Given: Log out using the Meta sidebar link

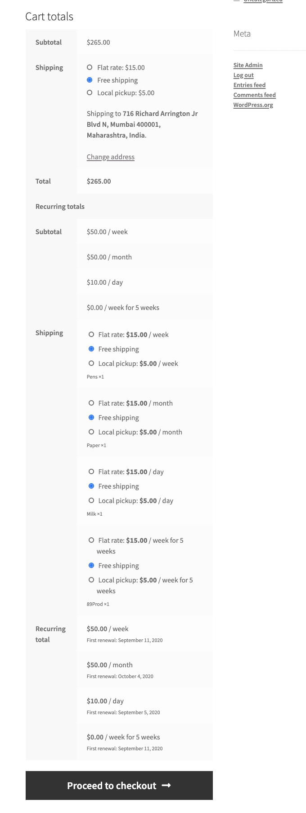Looking at the screenshot, I should [243, 75].
